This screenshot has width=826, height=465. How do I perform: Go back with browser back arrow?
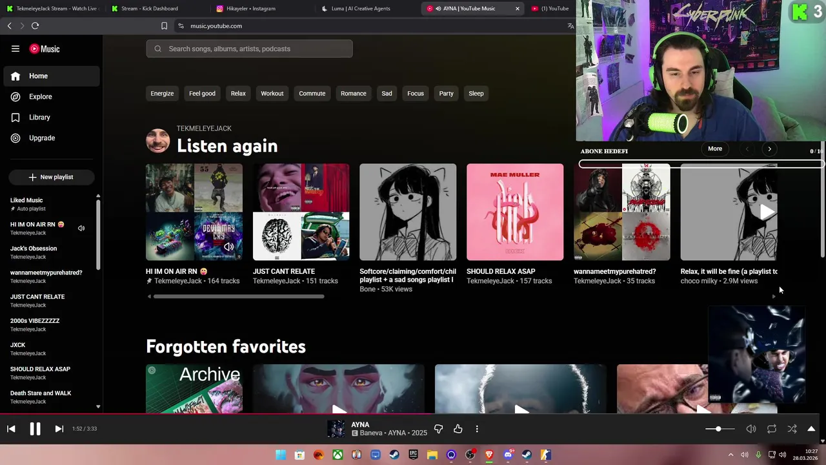pos(9,26)
